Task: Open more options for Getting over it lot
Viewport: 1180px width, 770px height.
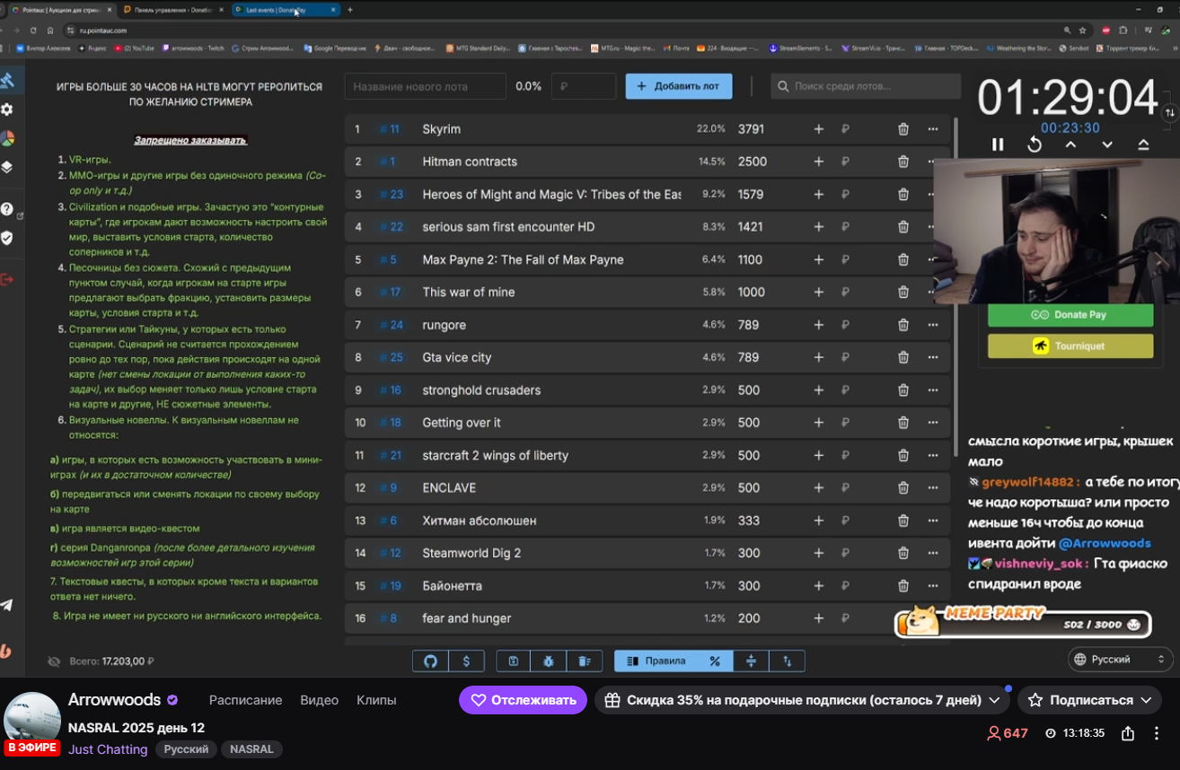Action: click(x=933, y=423)
